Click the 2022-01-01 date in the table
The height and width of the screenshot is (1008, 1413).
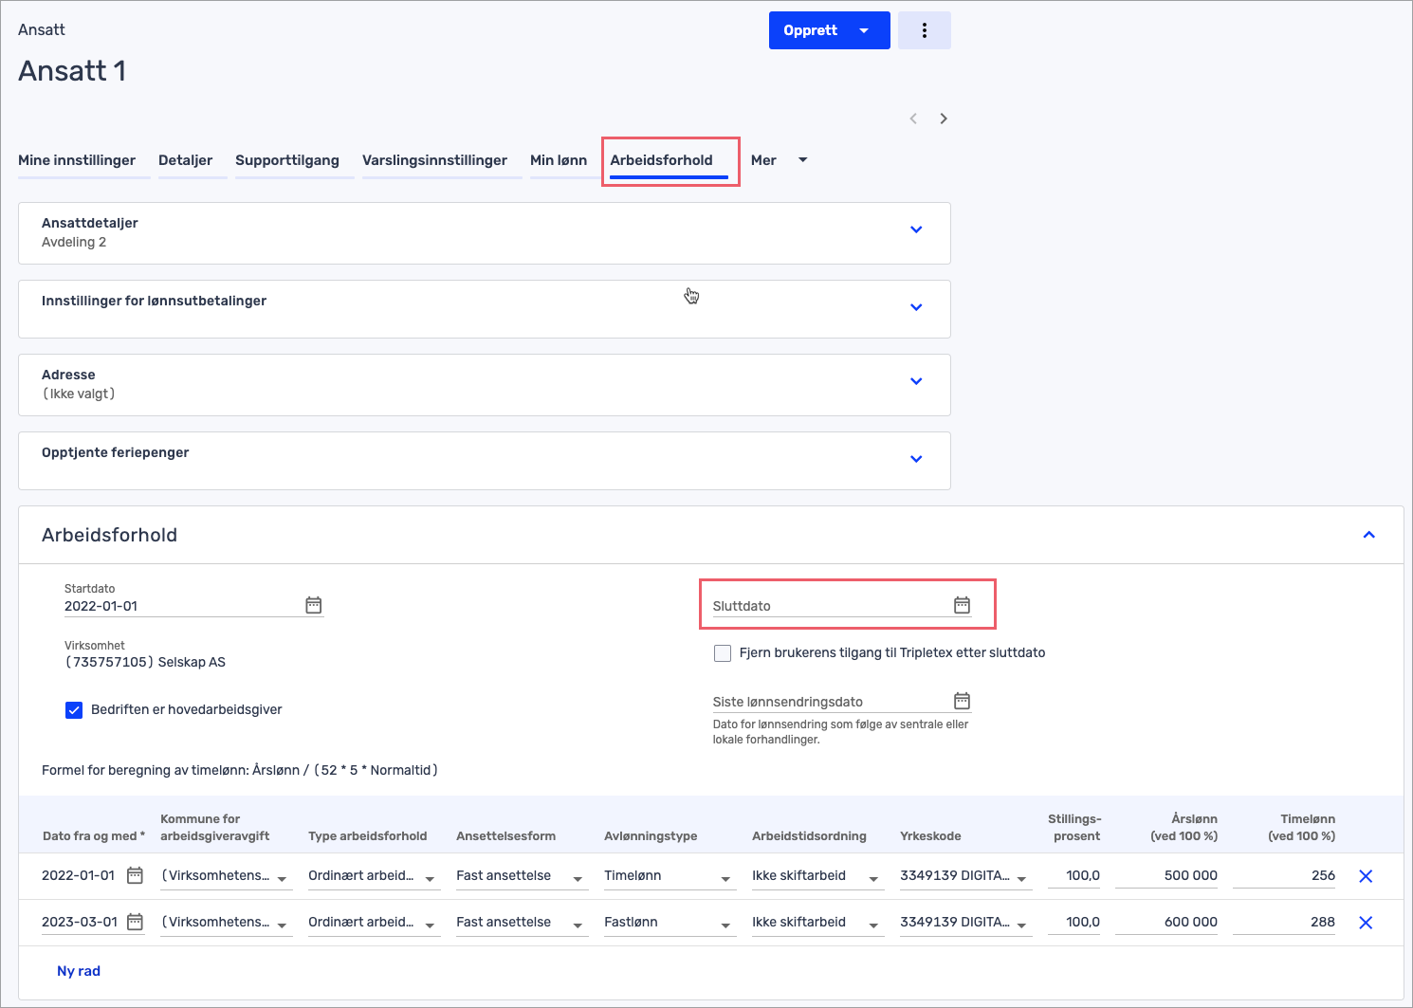click(x=79, y=875)
